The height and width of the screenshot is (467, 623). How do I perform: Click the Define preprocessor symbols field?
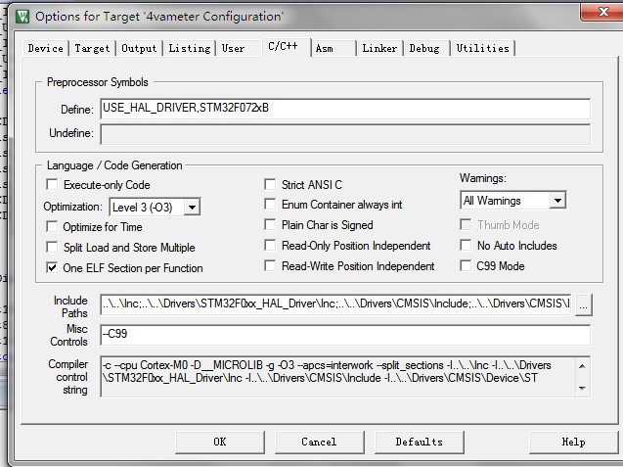pos(345,109)
